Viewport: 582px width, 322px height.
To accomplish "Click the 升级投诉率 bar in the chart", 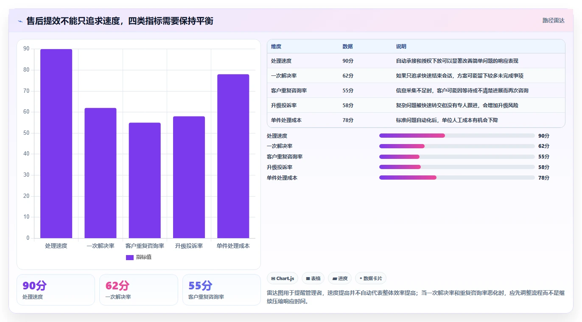I will (x=189, y=177).
